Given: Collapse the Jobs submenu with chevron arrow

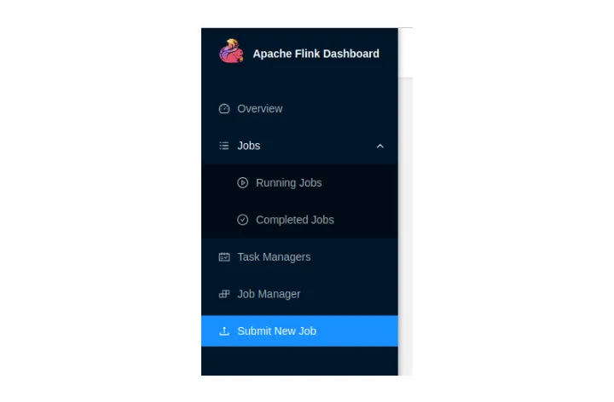Looking at the screenshot, I should click(379, 146).
